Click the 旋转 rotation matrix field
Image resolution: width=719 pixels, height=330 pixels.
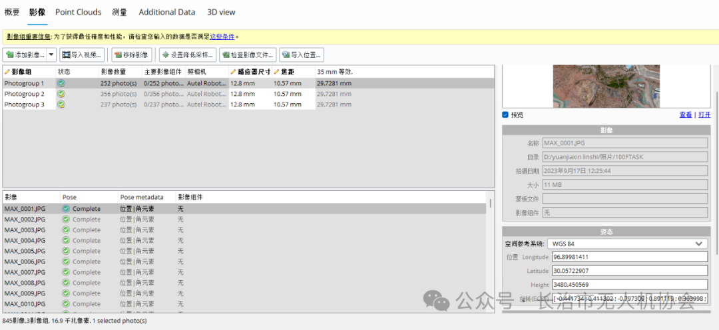coord(630,299)
